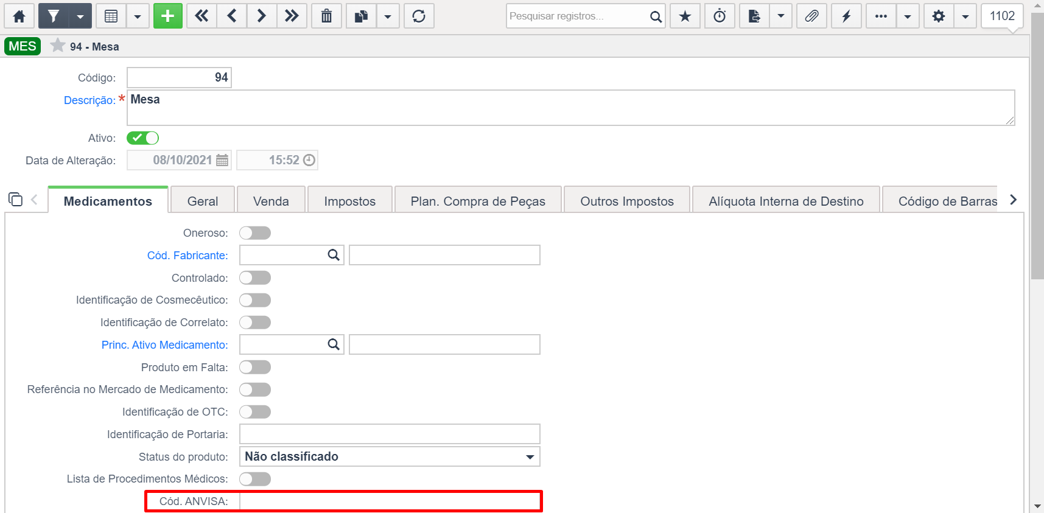Click the Identificação de Portaria field

point(390,434)
